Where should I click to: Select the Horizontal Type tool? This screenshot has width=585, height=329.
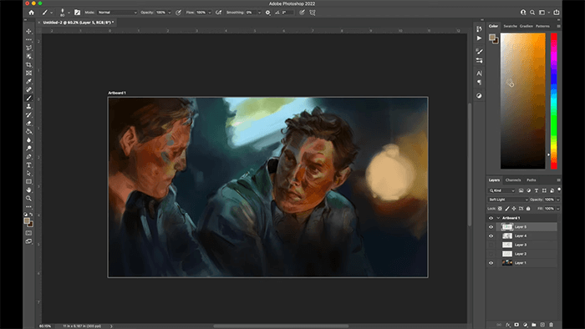pyautogui.click(x=28, y=165)
